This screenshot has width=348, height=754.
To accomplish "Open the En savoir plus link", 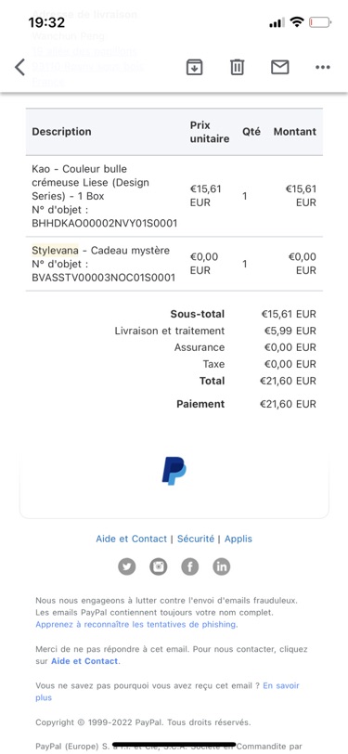I will tap(167, 691).
